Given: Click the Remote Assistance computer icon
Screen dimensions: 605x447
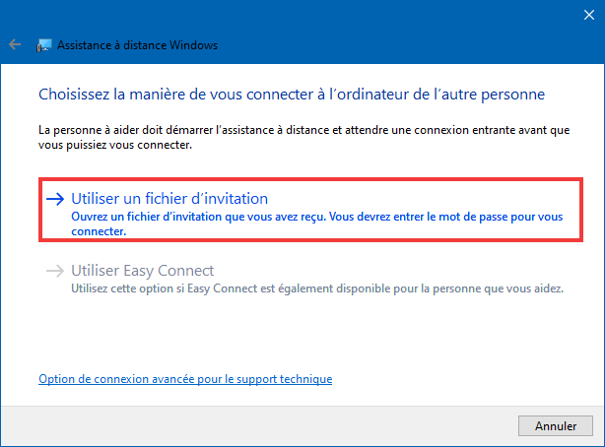Looking at the screenshot, I should click(x=44, y=45).
